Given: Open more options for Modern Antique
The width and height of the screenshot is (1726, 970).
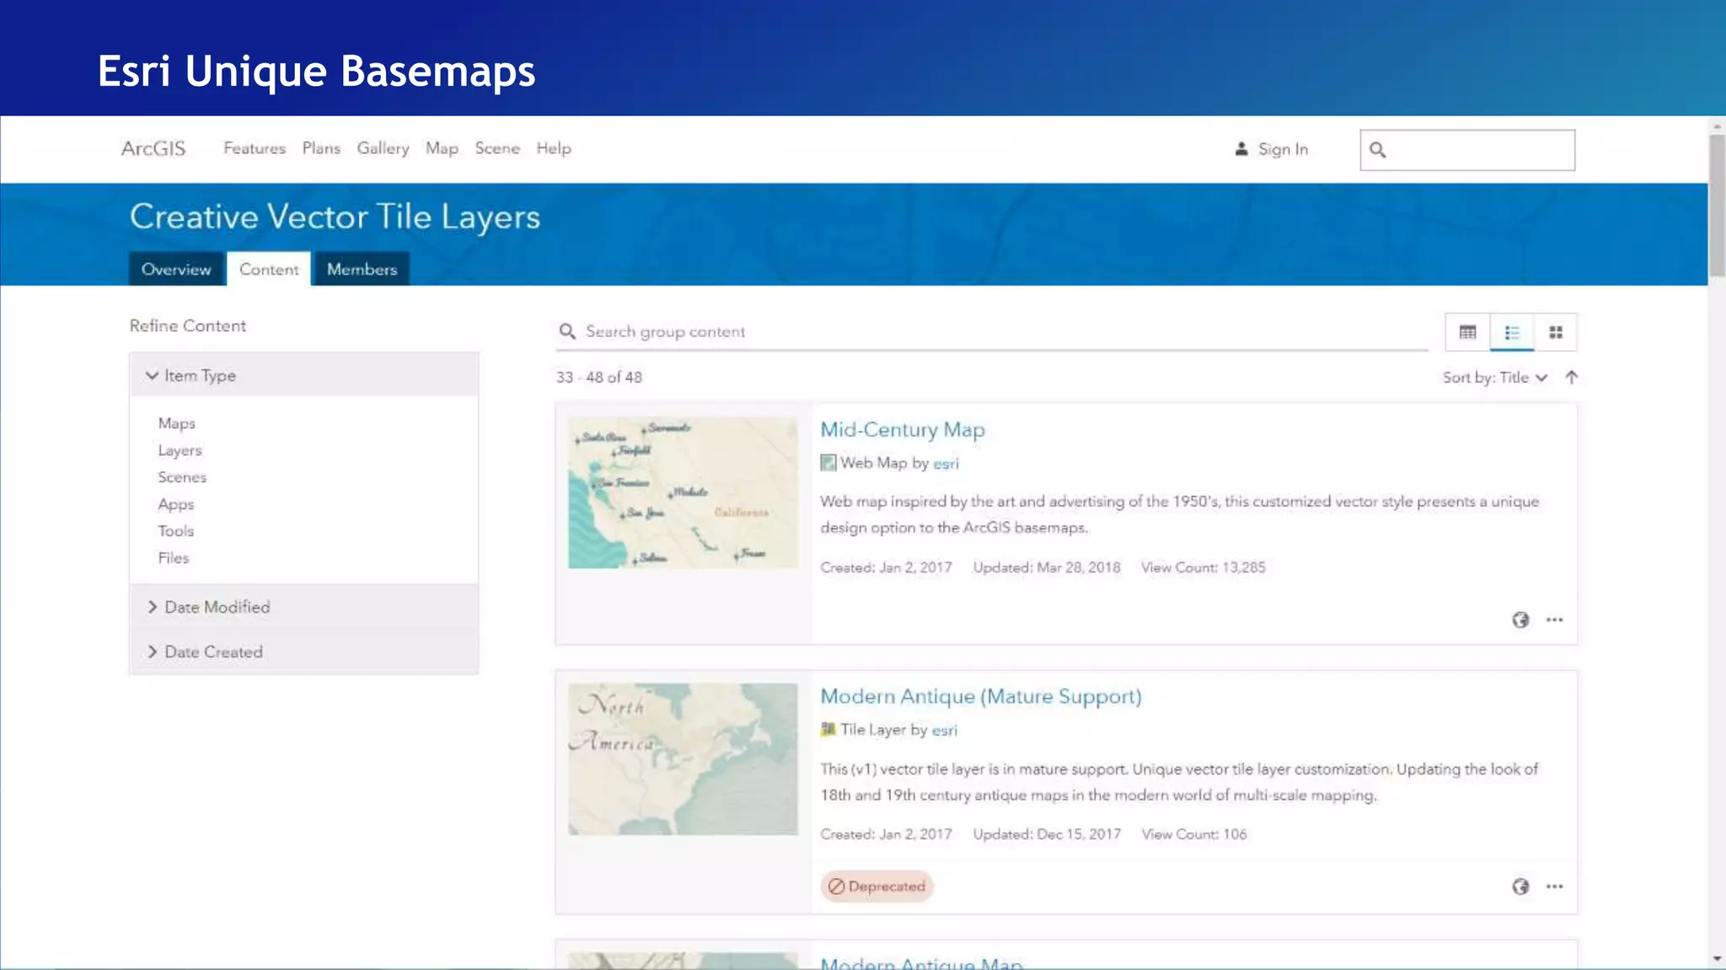Looking at the screenshot, I should pyautogui.click(x=1555, y=887).
